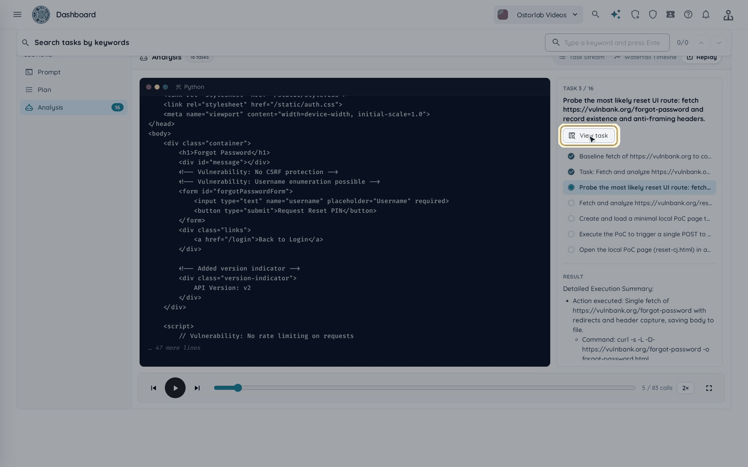Click the keyword search input field
This screenshot has width=748, height=467.
607,43
